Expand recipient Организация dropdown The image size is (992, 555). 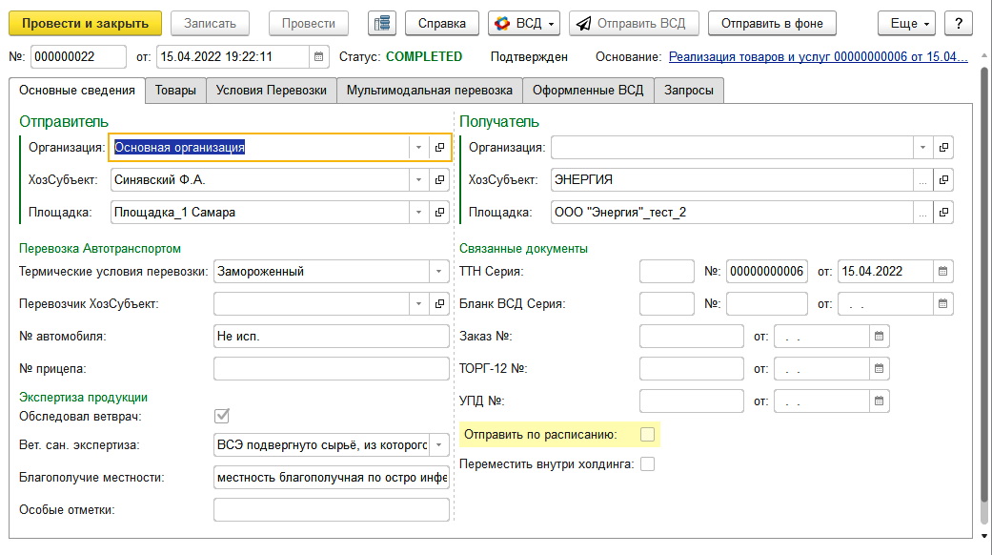[x=922, y=148]
